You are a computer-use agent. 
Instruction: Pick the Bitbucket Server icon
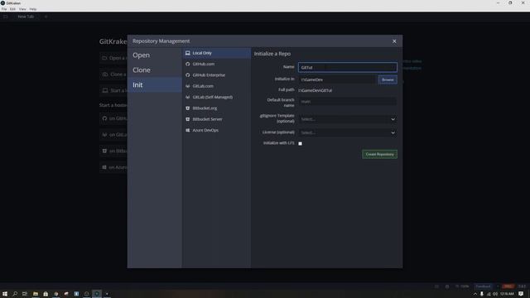[188, 119]
